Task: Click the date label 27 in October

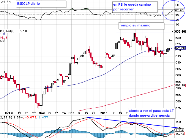Action: 34,113
